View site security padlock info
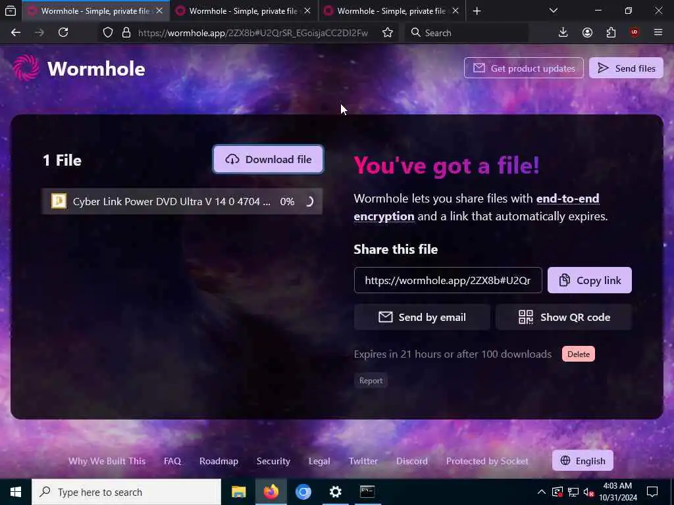This screenshot has height=505, width=674. click(x=126, y=33)
